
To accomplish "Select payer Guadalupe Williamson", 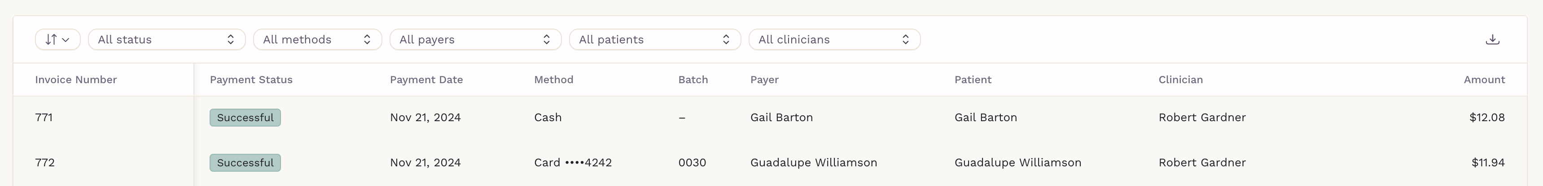I will click(813, 163).
